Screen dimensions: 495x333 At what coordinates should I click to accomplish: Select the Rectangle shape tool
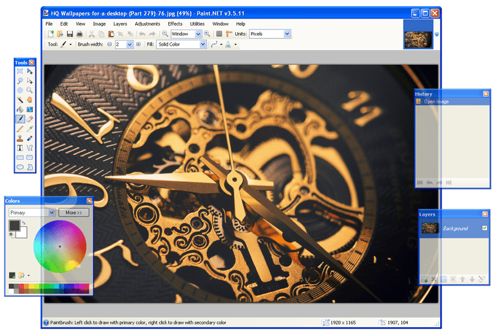(x=20, y=157)
